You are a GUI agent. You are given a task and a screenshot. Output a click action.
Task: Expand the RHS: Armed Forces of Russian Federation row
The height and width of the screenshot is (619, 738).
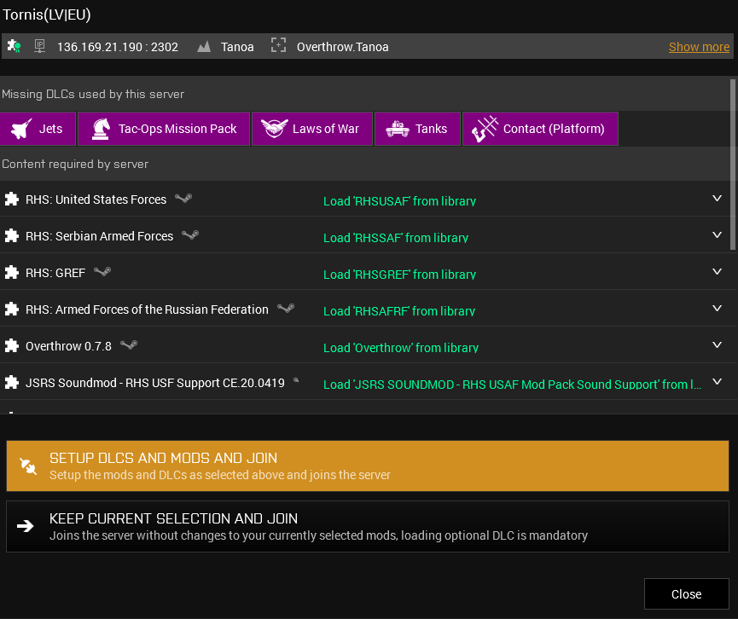pyautogui.click(x=717, y=309)
